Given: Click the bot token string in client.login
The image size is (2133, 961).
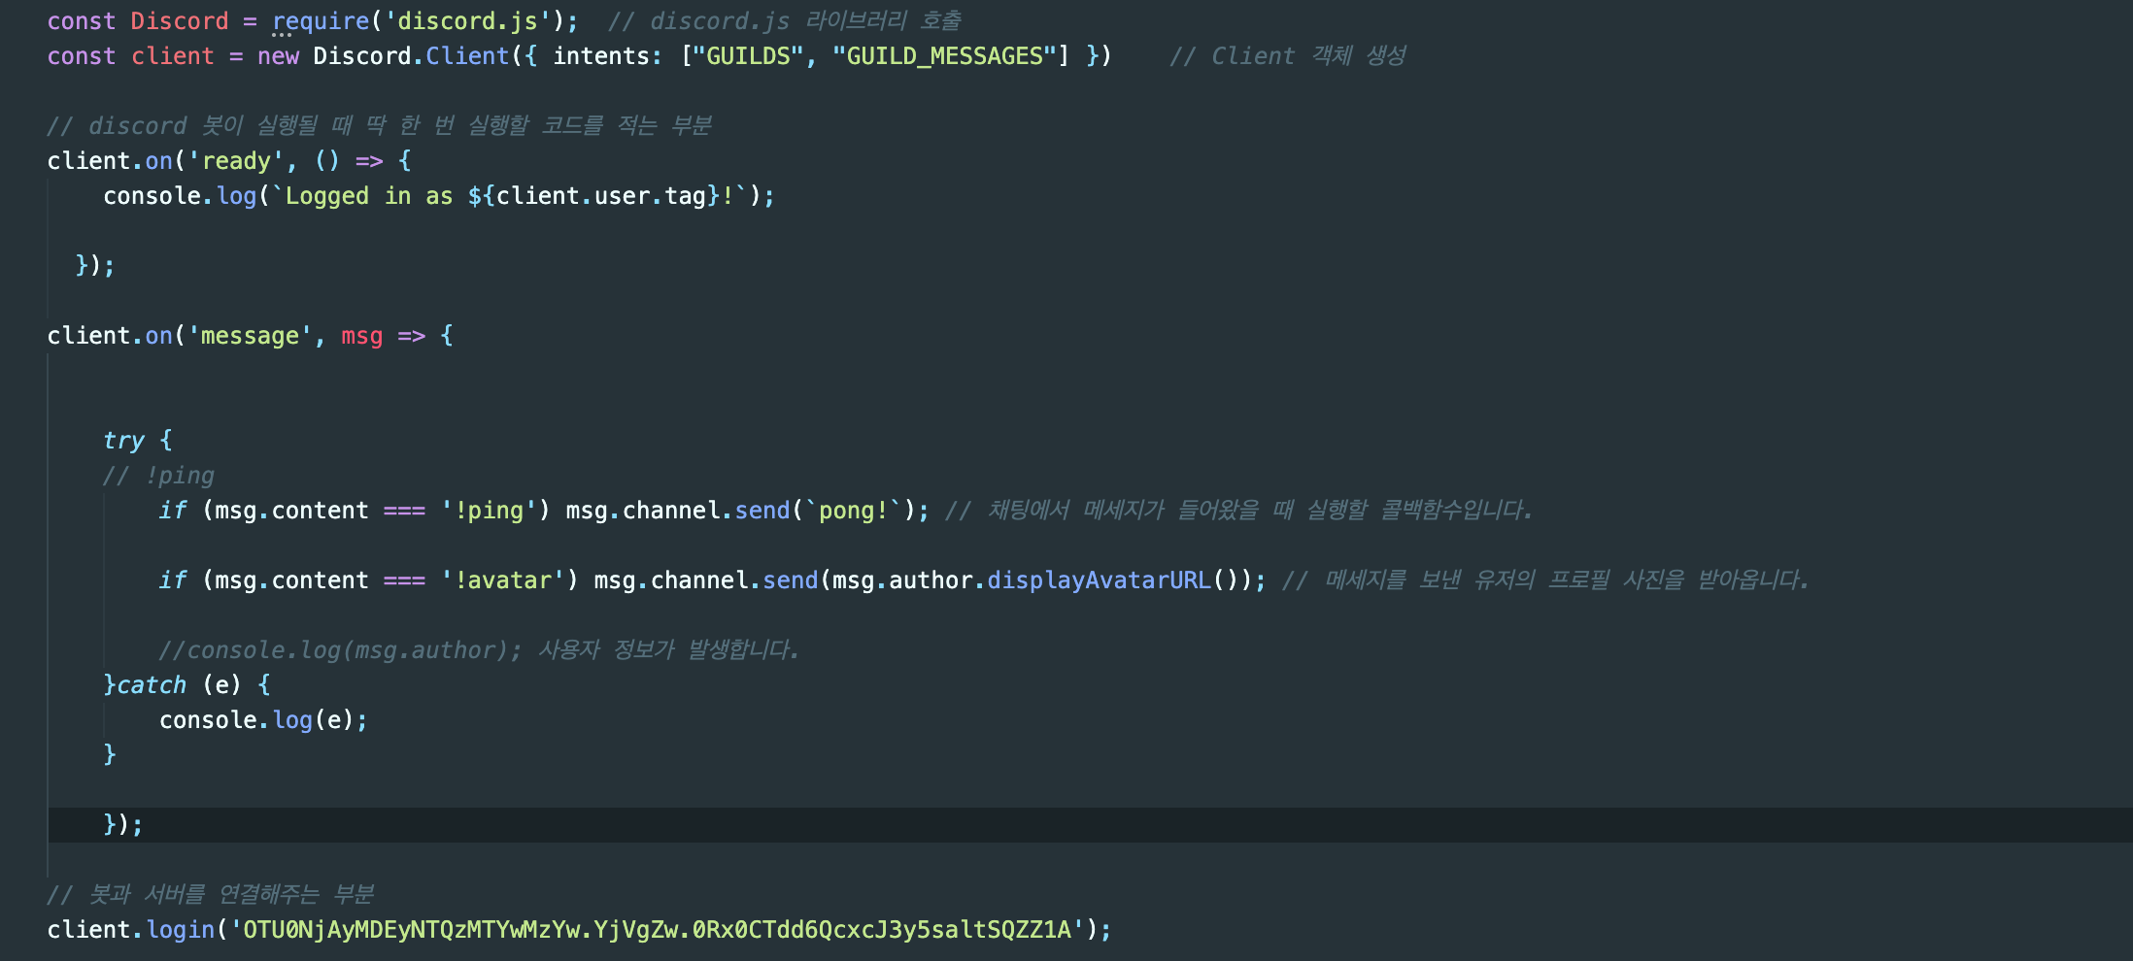Looking at the screenshot, I should pyautogui.click(x=657, y=930).
